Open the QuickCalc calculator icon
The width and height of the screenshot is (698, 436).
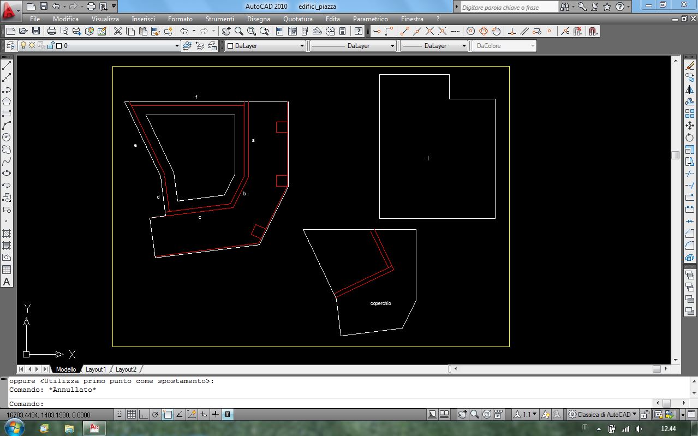343,31
